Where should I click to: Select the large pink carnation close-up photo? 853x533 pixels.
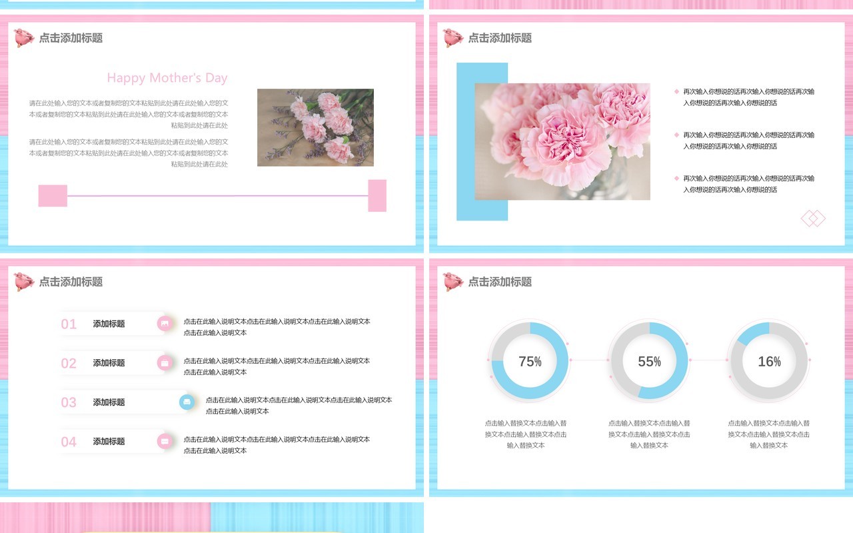coord(562,141)
